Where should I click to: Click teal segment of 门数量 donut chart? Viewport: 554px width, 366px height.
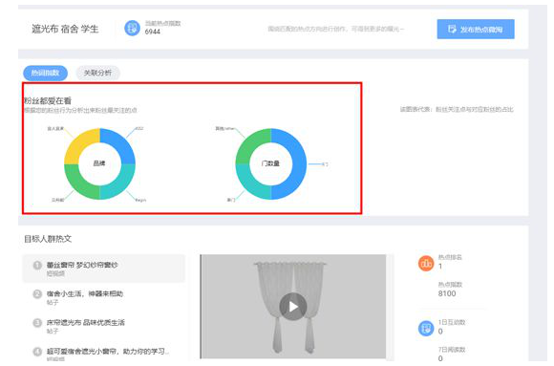click(251, 183)
